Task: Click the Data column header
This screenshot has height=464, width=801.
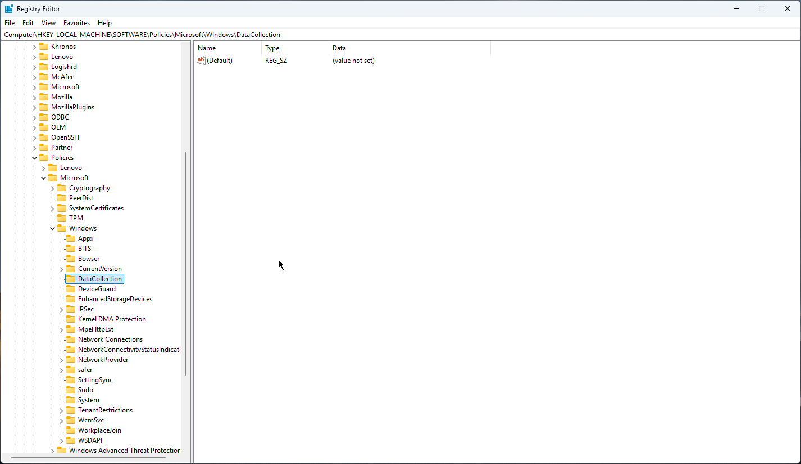Action: (x=409, y=48)
